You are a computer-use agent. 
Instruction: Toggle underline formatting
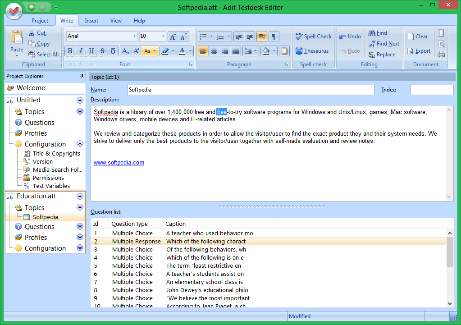(x=91, y=51)
